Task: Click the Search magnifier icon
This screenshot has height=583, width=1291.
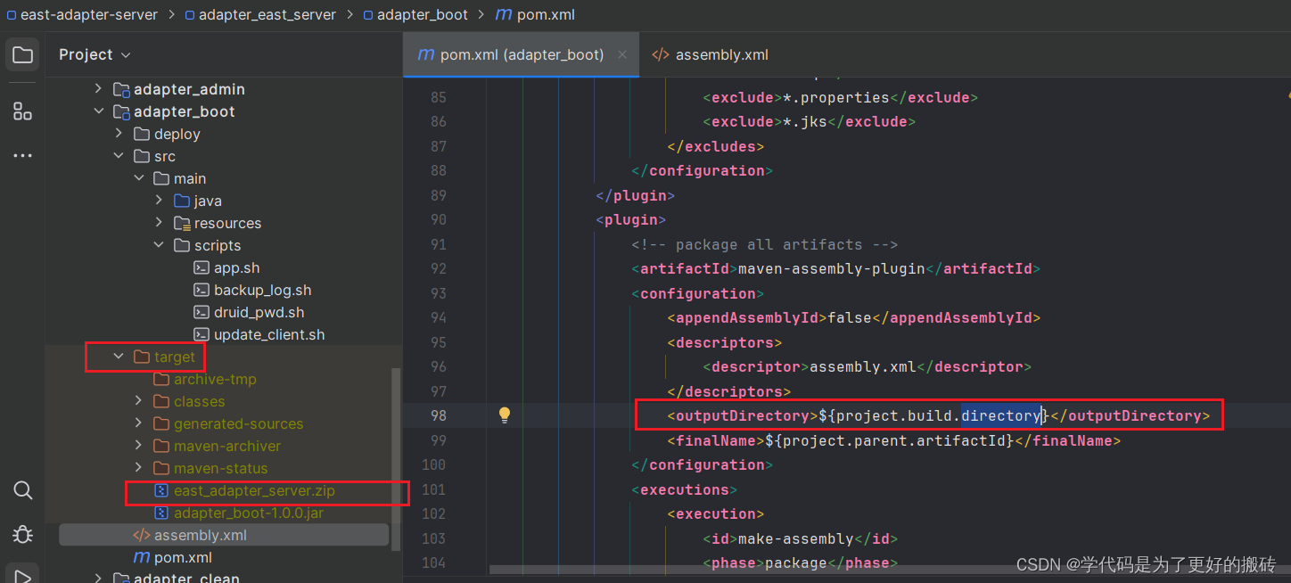Action: tap(22, 490)
